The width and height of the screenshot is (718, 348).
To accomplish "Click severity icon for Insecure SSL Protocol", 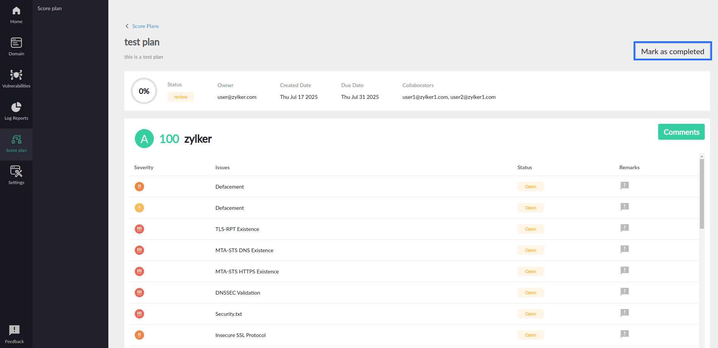I will coord(139,335).
